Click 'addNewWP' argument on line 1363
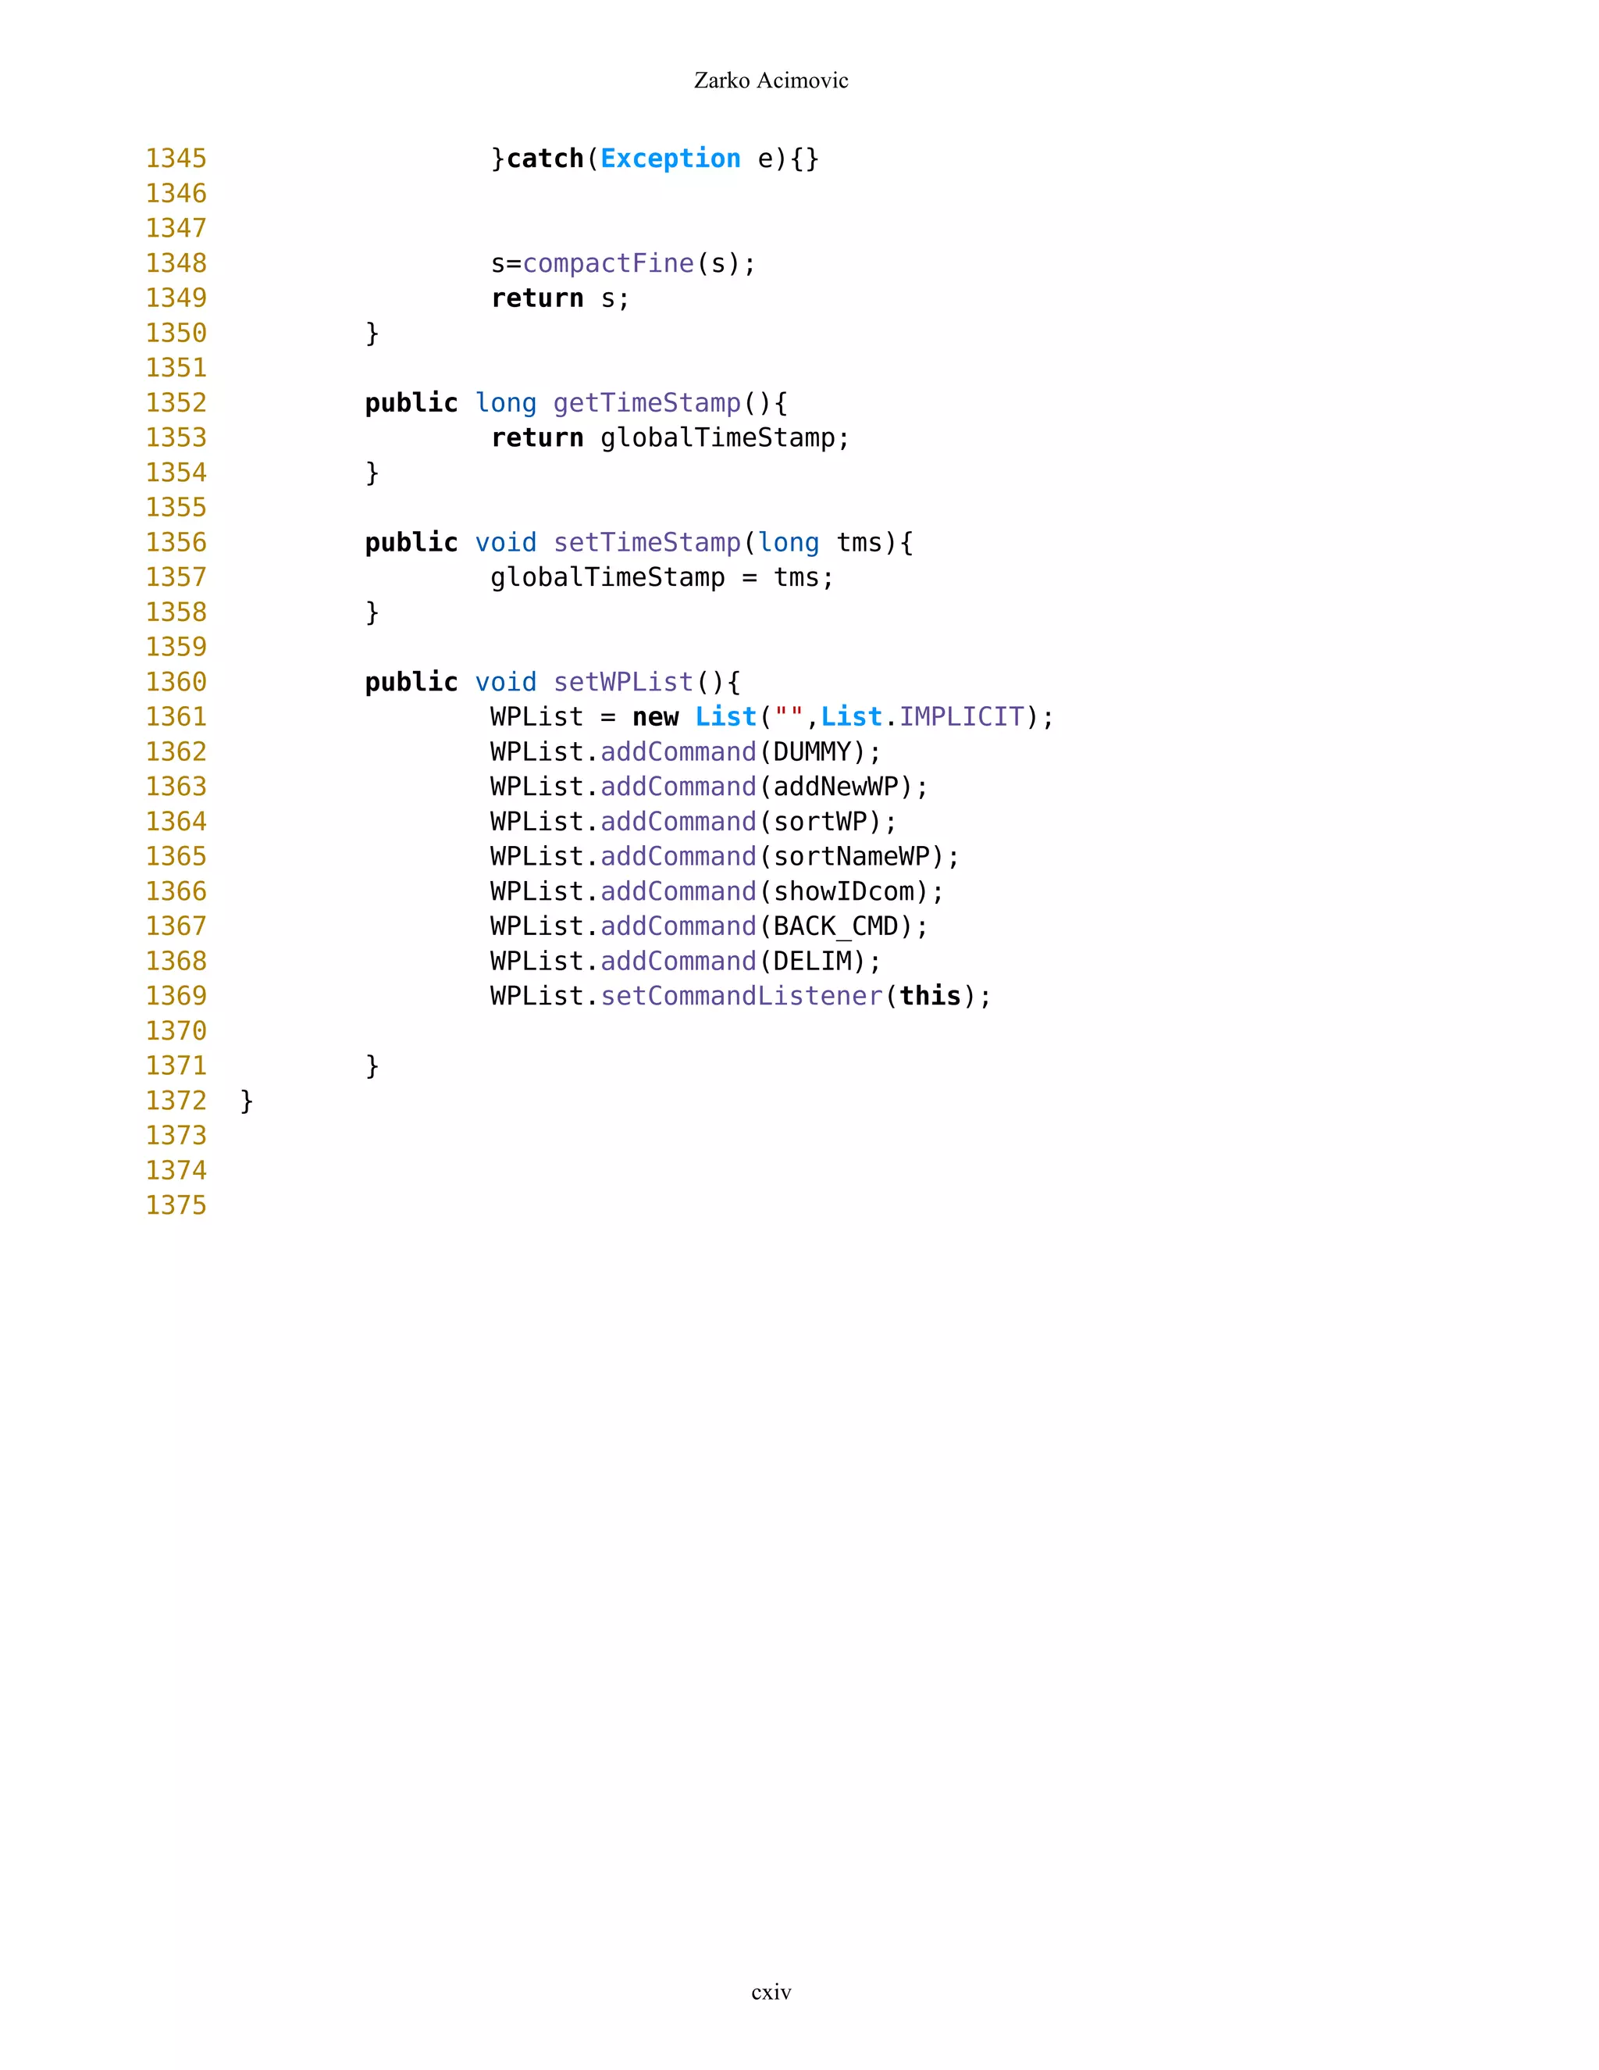1599x2070 pixels. click(x=835, y=787)
